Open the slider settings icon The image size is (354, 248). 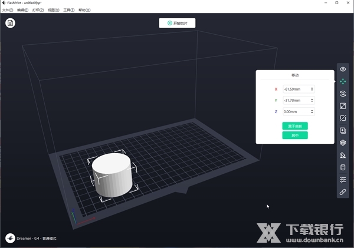click(x=343, y=180)
